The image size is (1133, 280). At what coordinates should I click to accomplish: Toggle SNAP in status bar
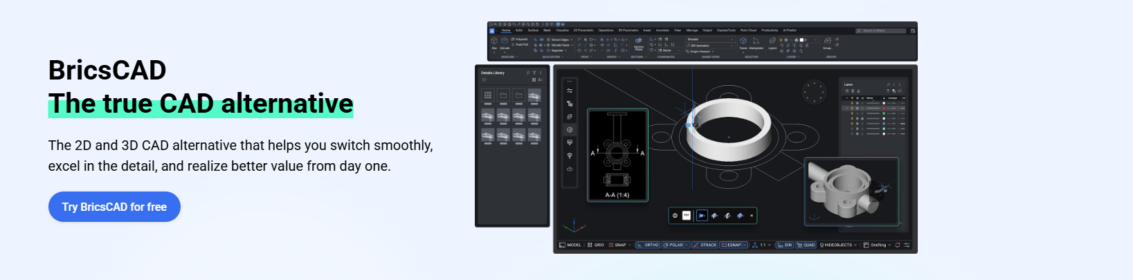(x=617, y=245)
